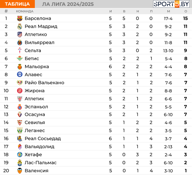192x177 pixels.
Task: Click the Betis green crest
Action: 20,58
